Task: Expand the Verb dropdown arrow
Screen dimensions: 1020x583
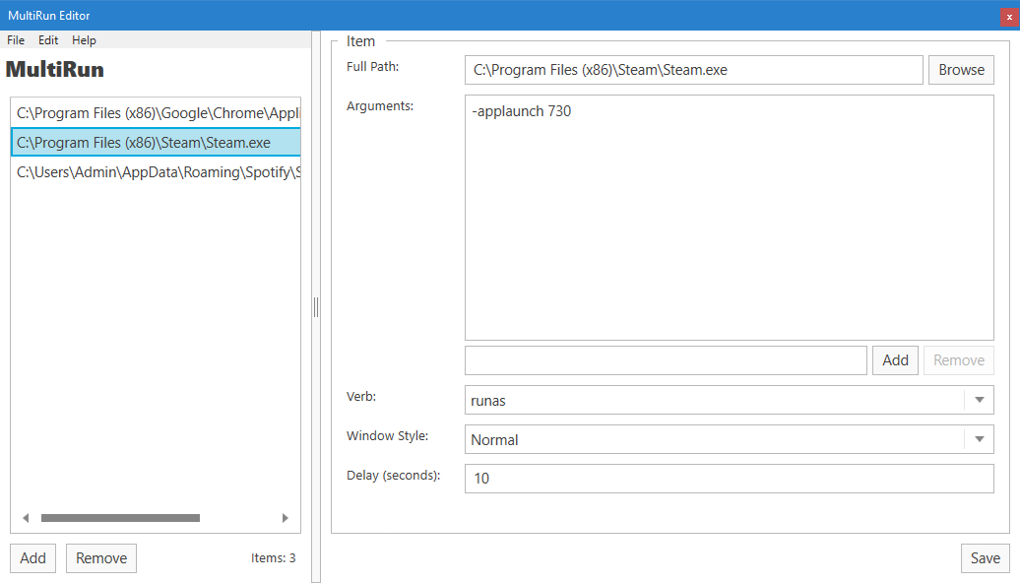Action: coord(979,400)
